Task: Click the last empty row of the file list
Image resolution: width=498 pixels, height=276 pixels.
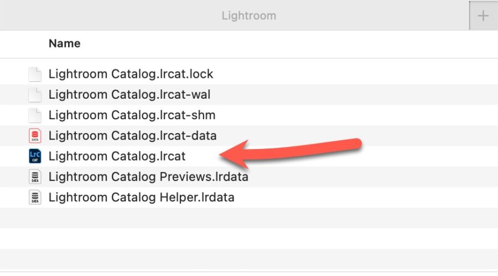Action: tap(249, 259)
